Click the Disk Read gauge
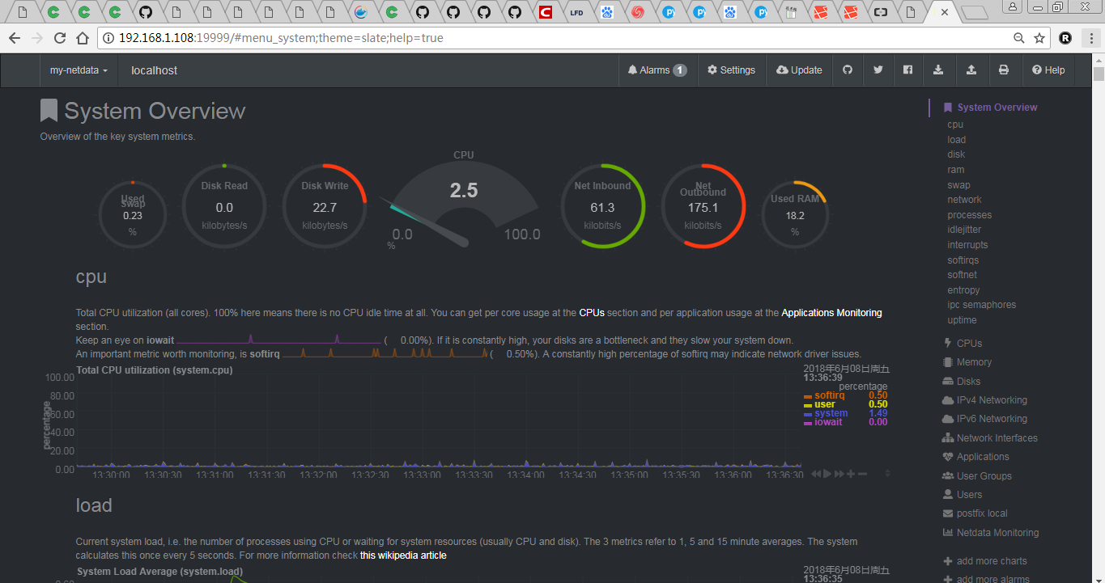1105x583 pixels. [x=224, y=207]
